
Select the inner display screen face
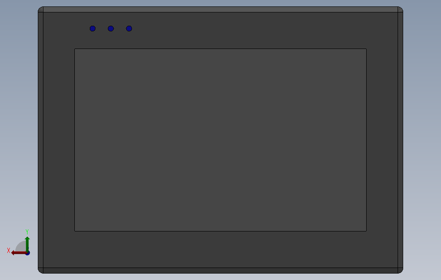tap(220, 140)
